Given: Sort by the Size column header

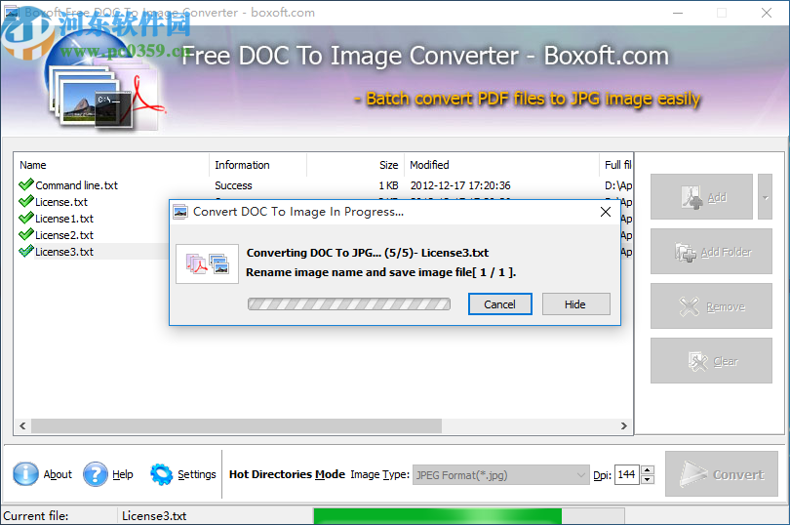Looking at the screenshot, I should [355, 165].
